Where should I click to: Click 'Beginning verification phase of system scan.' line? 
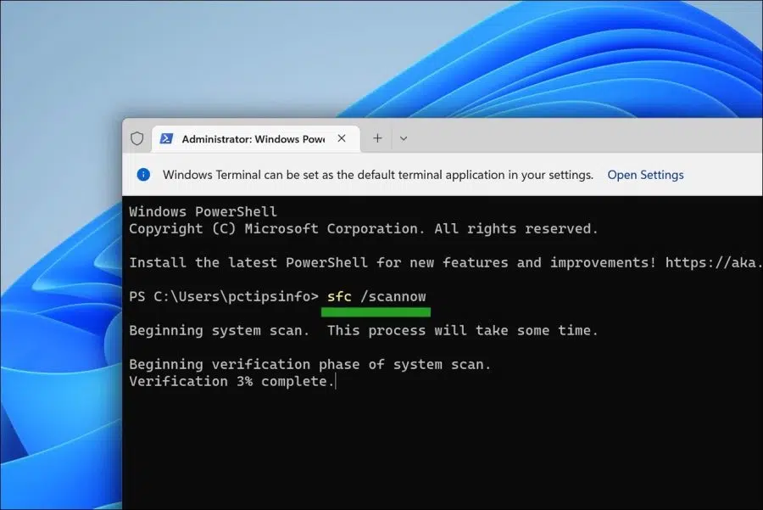tap(310, 364)
